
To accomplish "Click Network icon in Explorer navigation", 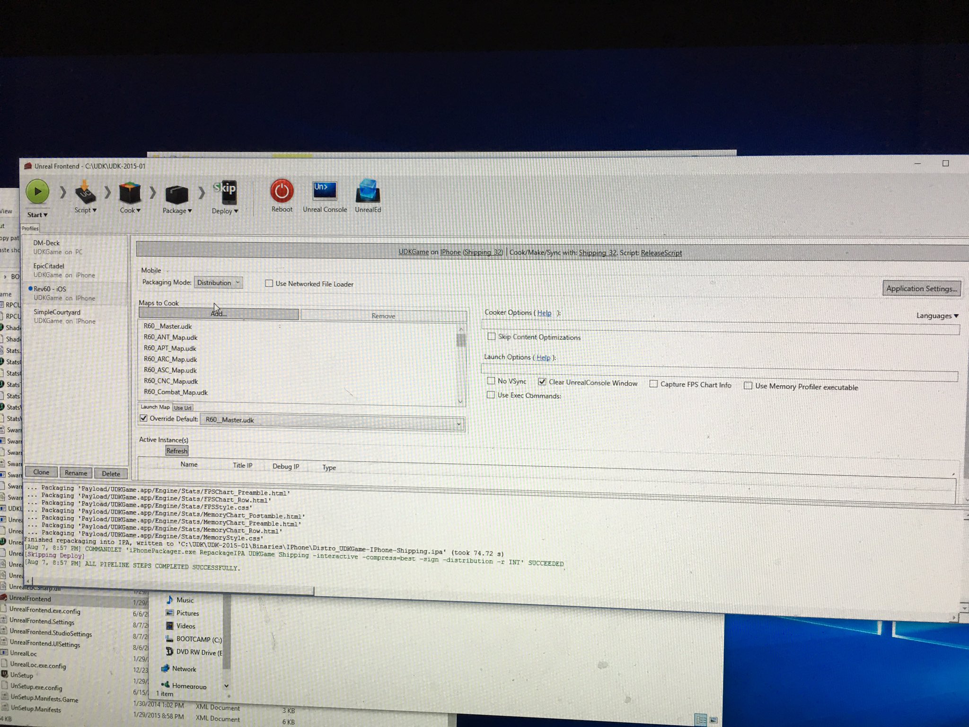I will click(x=165, y=668).
